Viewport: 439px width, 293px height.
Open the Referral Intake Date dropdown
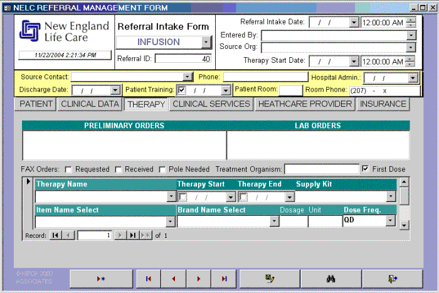(x=354, y=22)
